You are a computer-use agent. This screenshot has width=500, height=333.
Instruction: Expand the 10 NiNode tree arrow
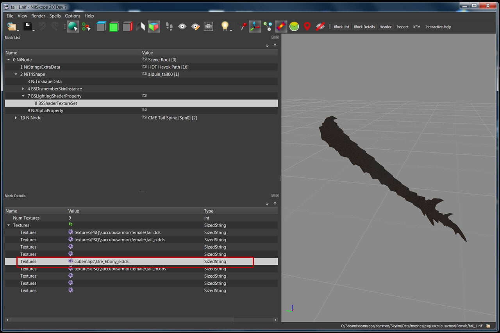tap(16, 118)
